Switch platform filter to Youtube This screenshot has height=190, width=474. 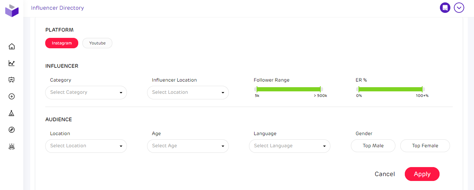click(97, 43)
